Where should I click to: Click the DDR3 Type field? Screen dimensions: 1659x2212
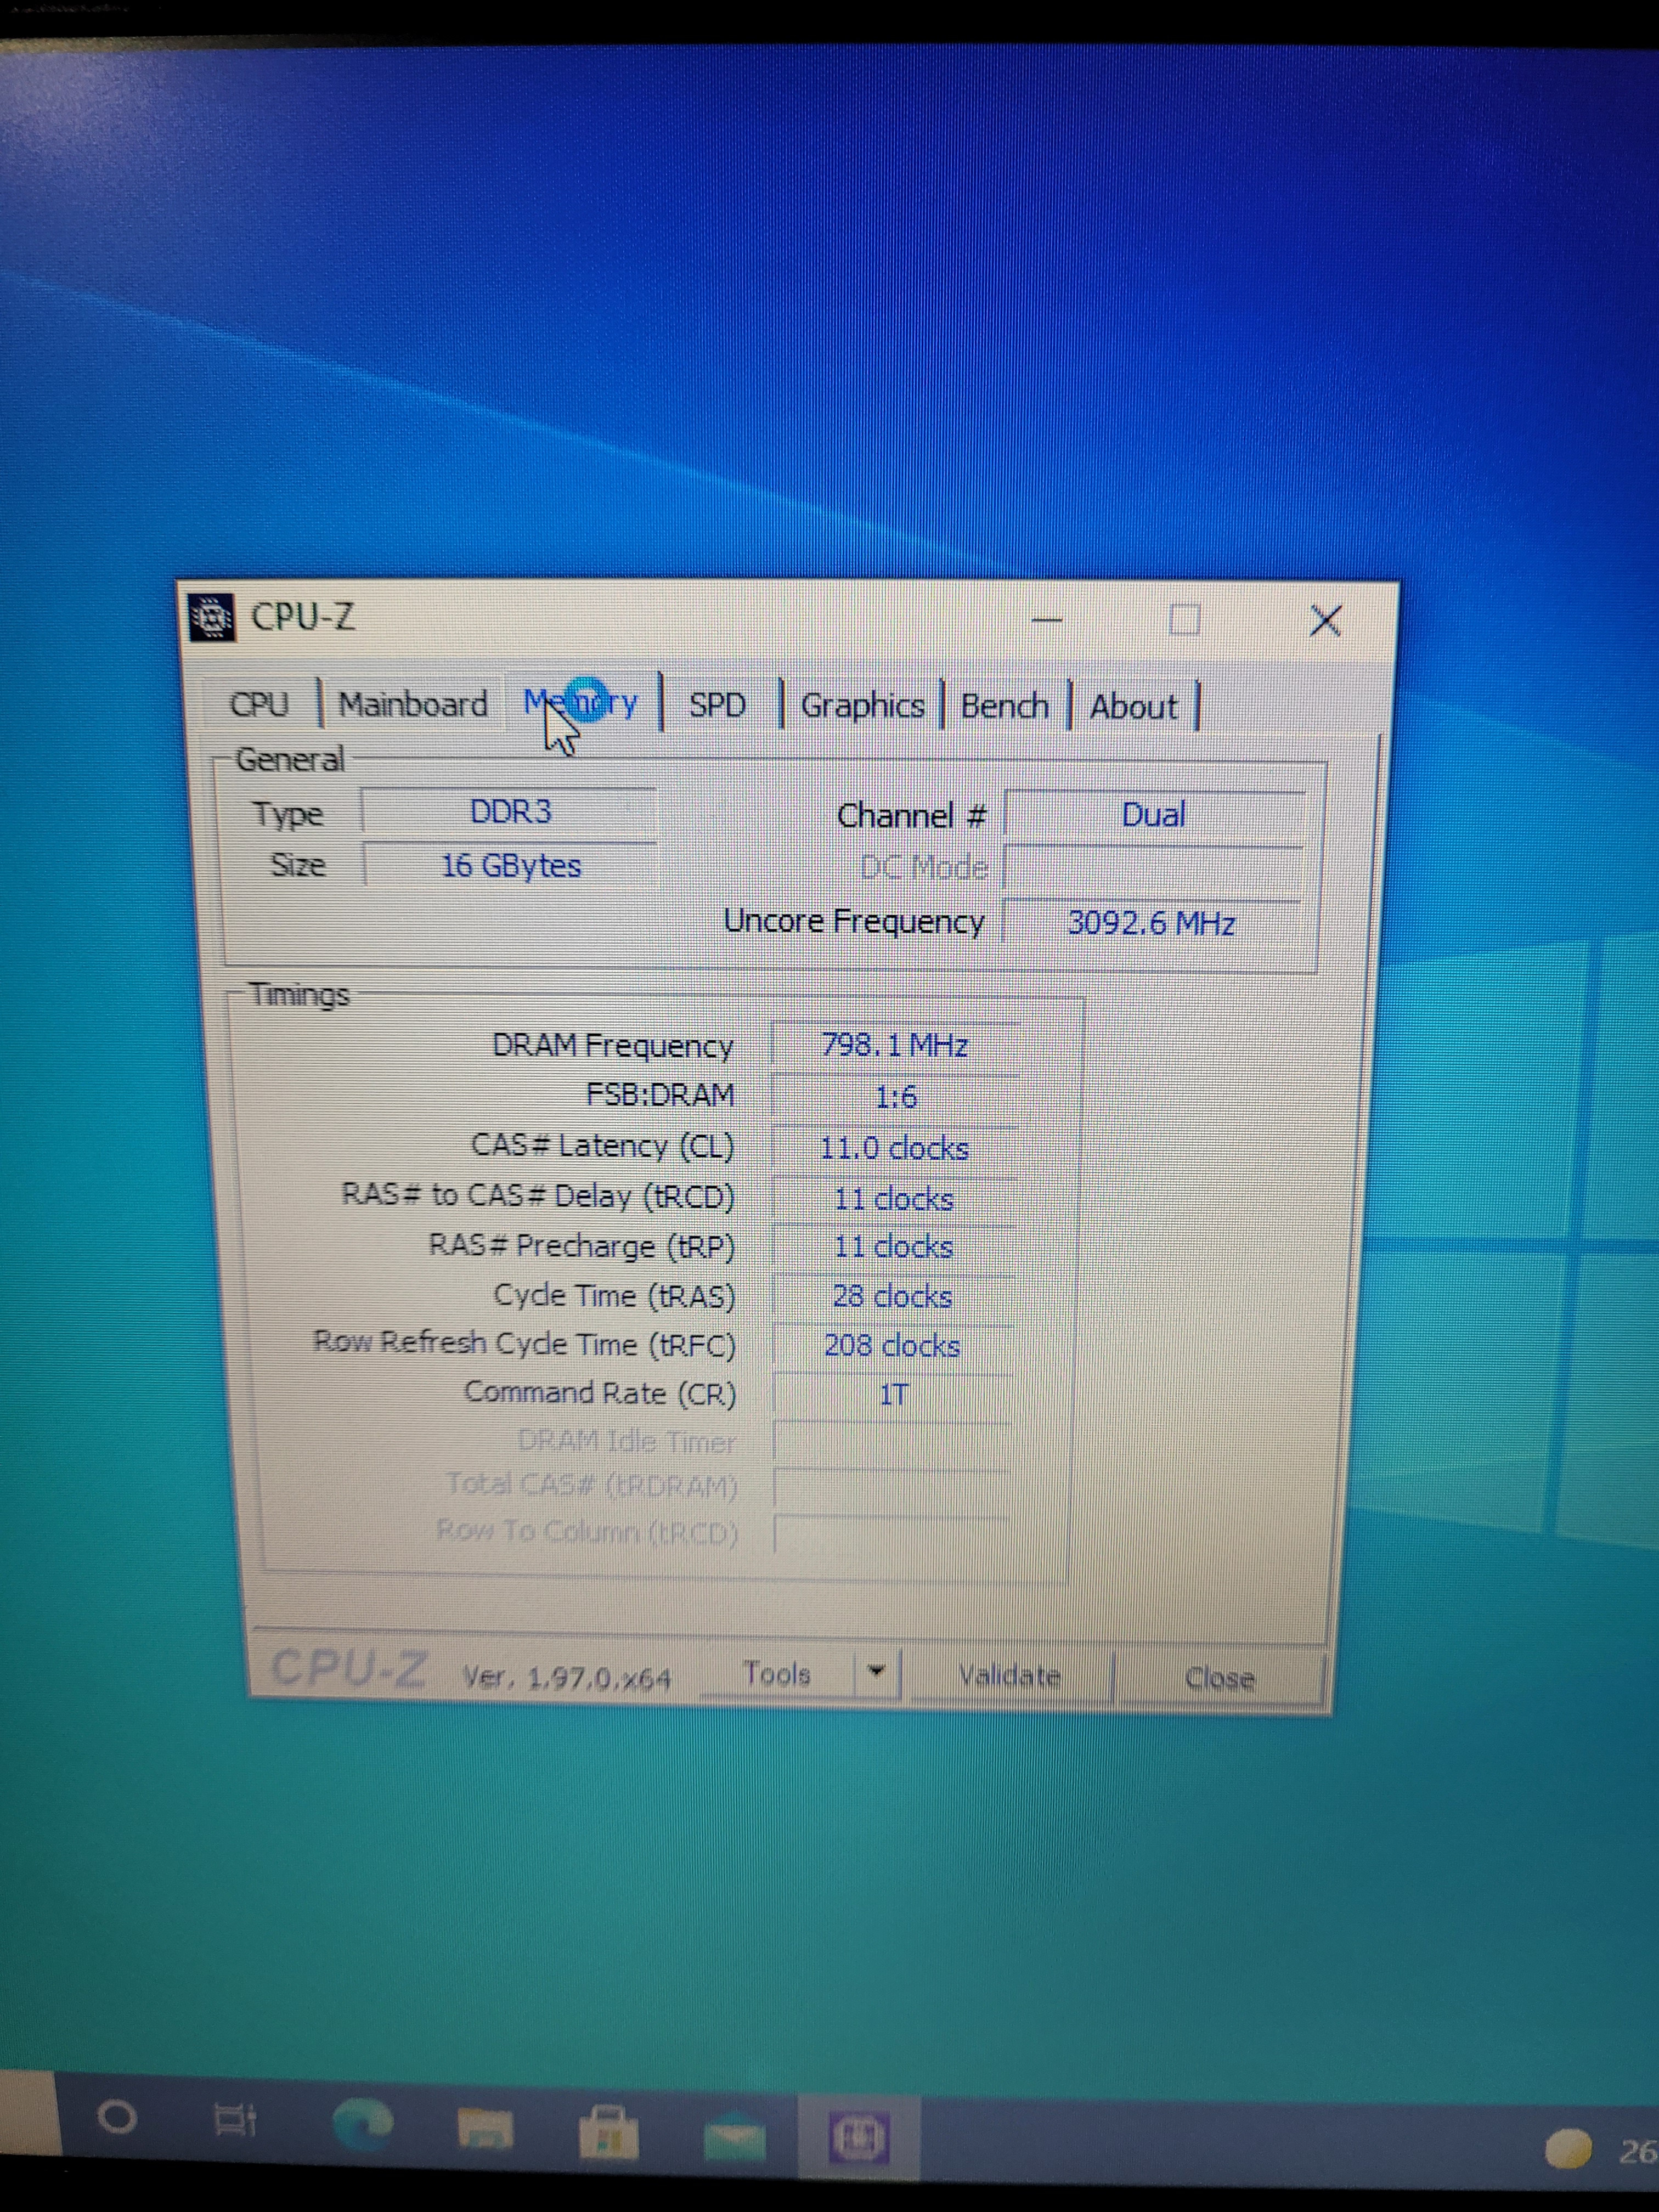[x=509, y=811]
